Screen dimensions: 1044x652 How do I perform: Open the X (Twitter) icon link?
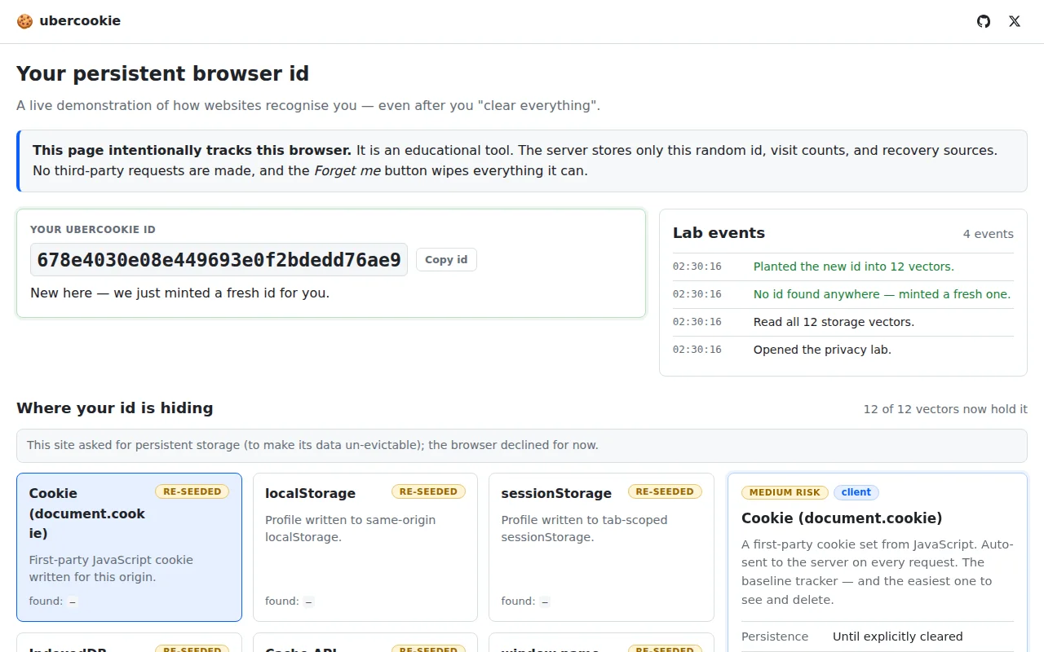pos(1015,21)
